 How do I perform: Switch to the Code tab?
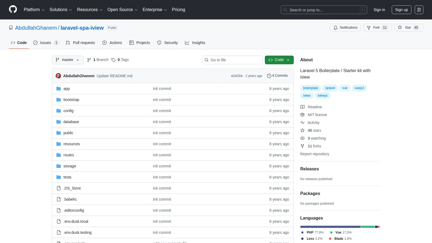tap(19, 43)
